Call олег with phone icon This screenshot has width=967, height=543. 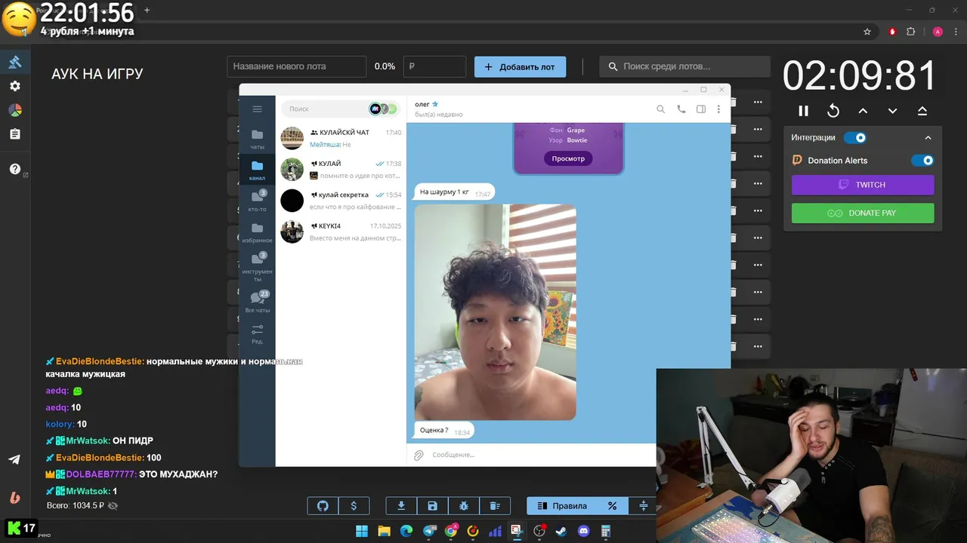[681, 109]
